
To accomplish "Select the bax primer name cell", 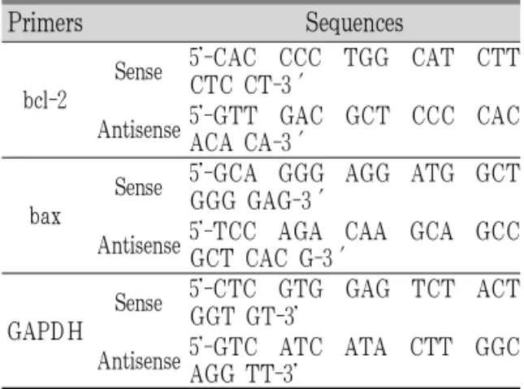I will click(x=45, y=216).
